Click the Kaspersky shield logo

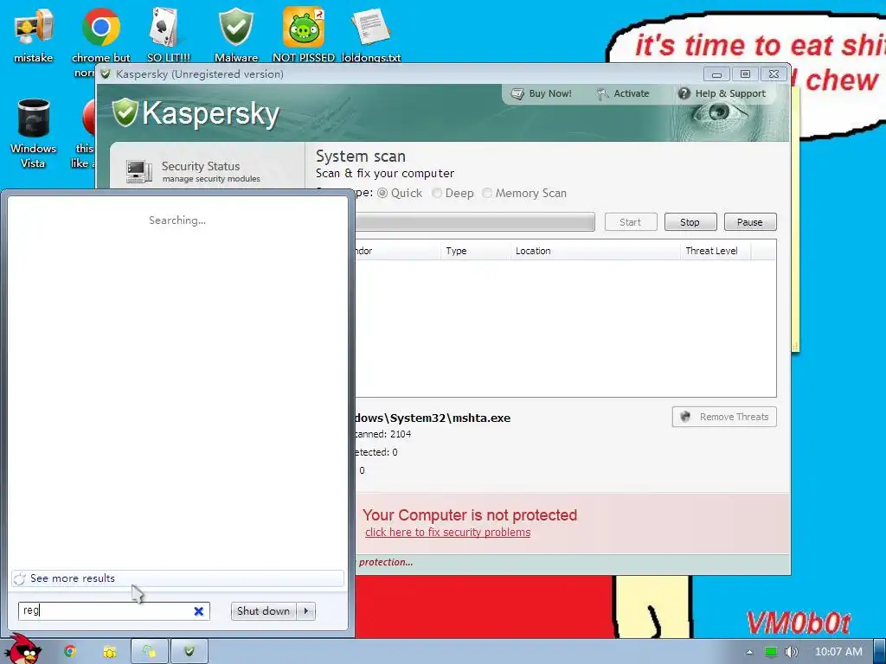point(125,112)
